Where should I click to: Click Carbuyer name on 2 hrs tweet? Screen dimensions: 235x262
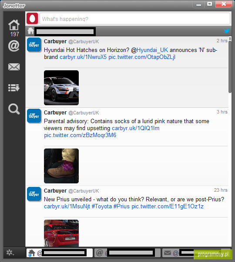55,41
